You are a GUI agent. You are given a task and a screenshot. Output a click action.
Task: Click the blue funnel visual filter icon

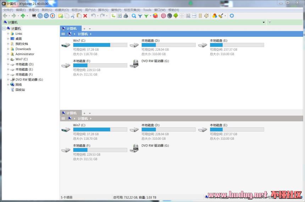click(x=140, y=16)
